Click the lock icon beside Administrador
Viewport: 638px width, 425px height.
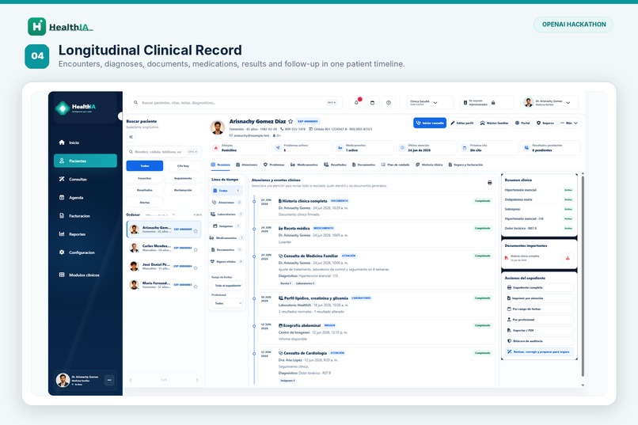coord(493,103)
